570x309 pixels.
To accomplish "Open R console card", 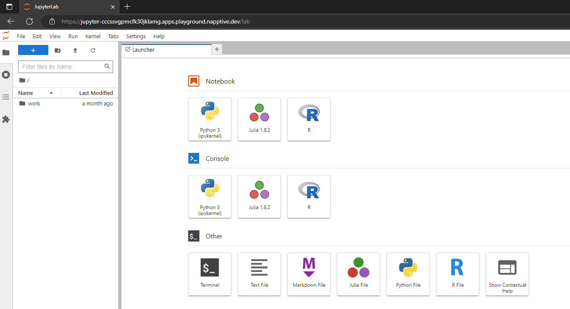I will tap(309, 196).
